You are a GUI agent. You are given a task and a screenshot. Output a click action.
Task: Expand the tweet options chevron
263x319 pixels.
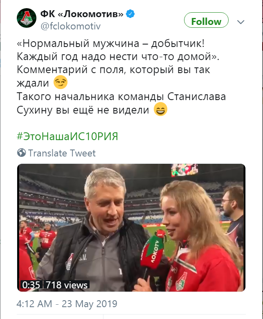[241, 22]
